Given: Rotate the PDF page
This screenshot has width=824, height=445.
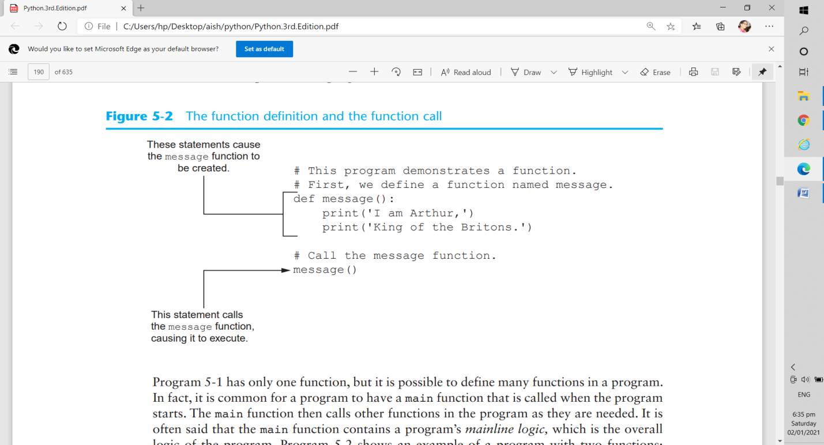Looking at the screenshot, I should pos(396,72).
